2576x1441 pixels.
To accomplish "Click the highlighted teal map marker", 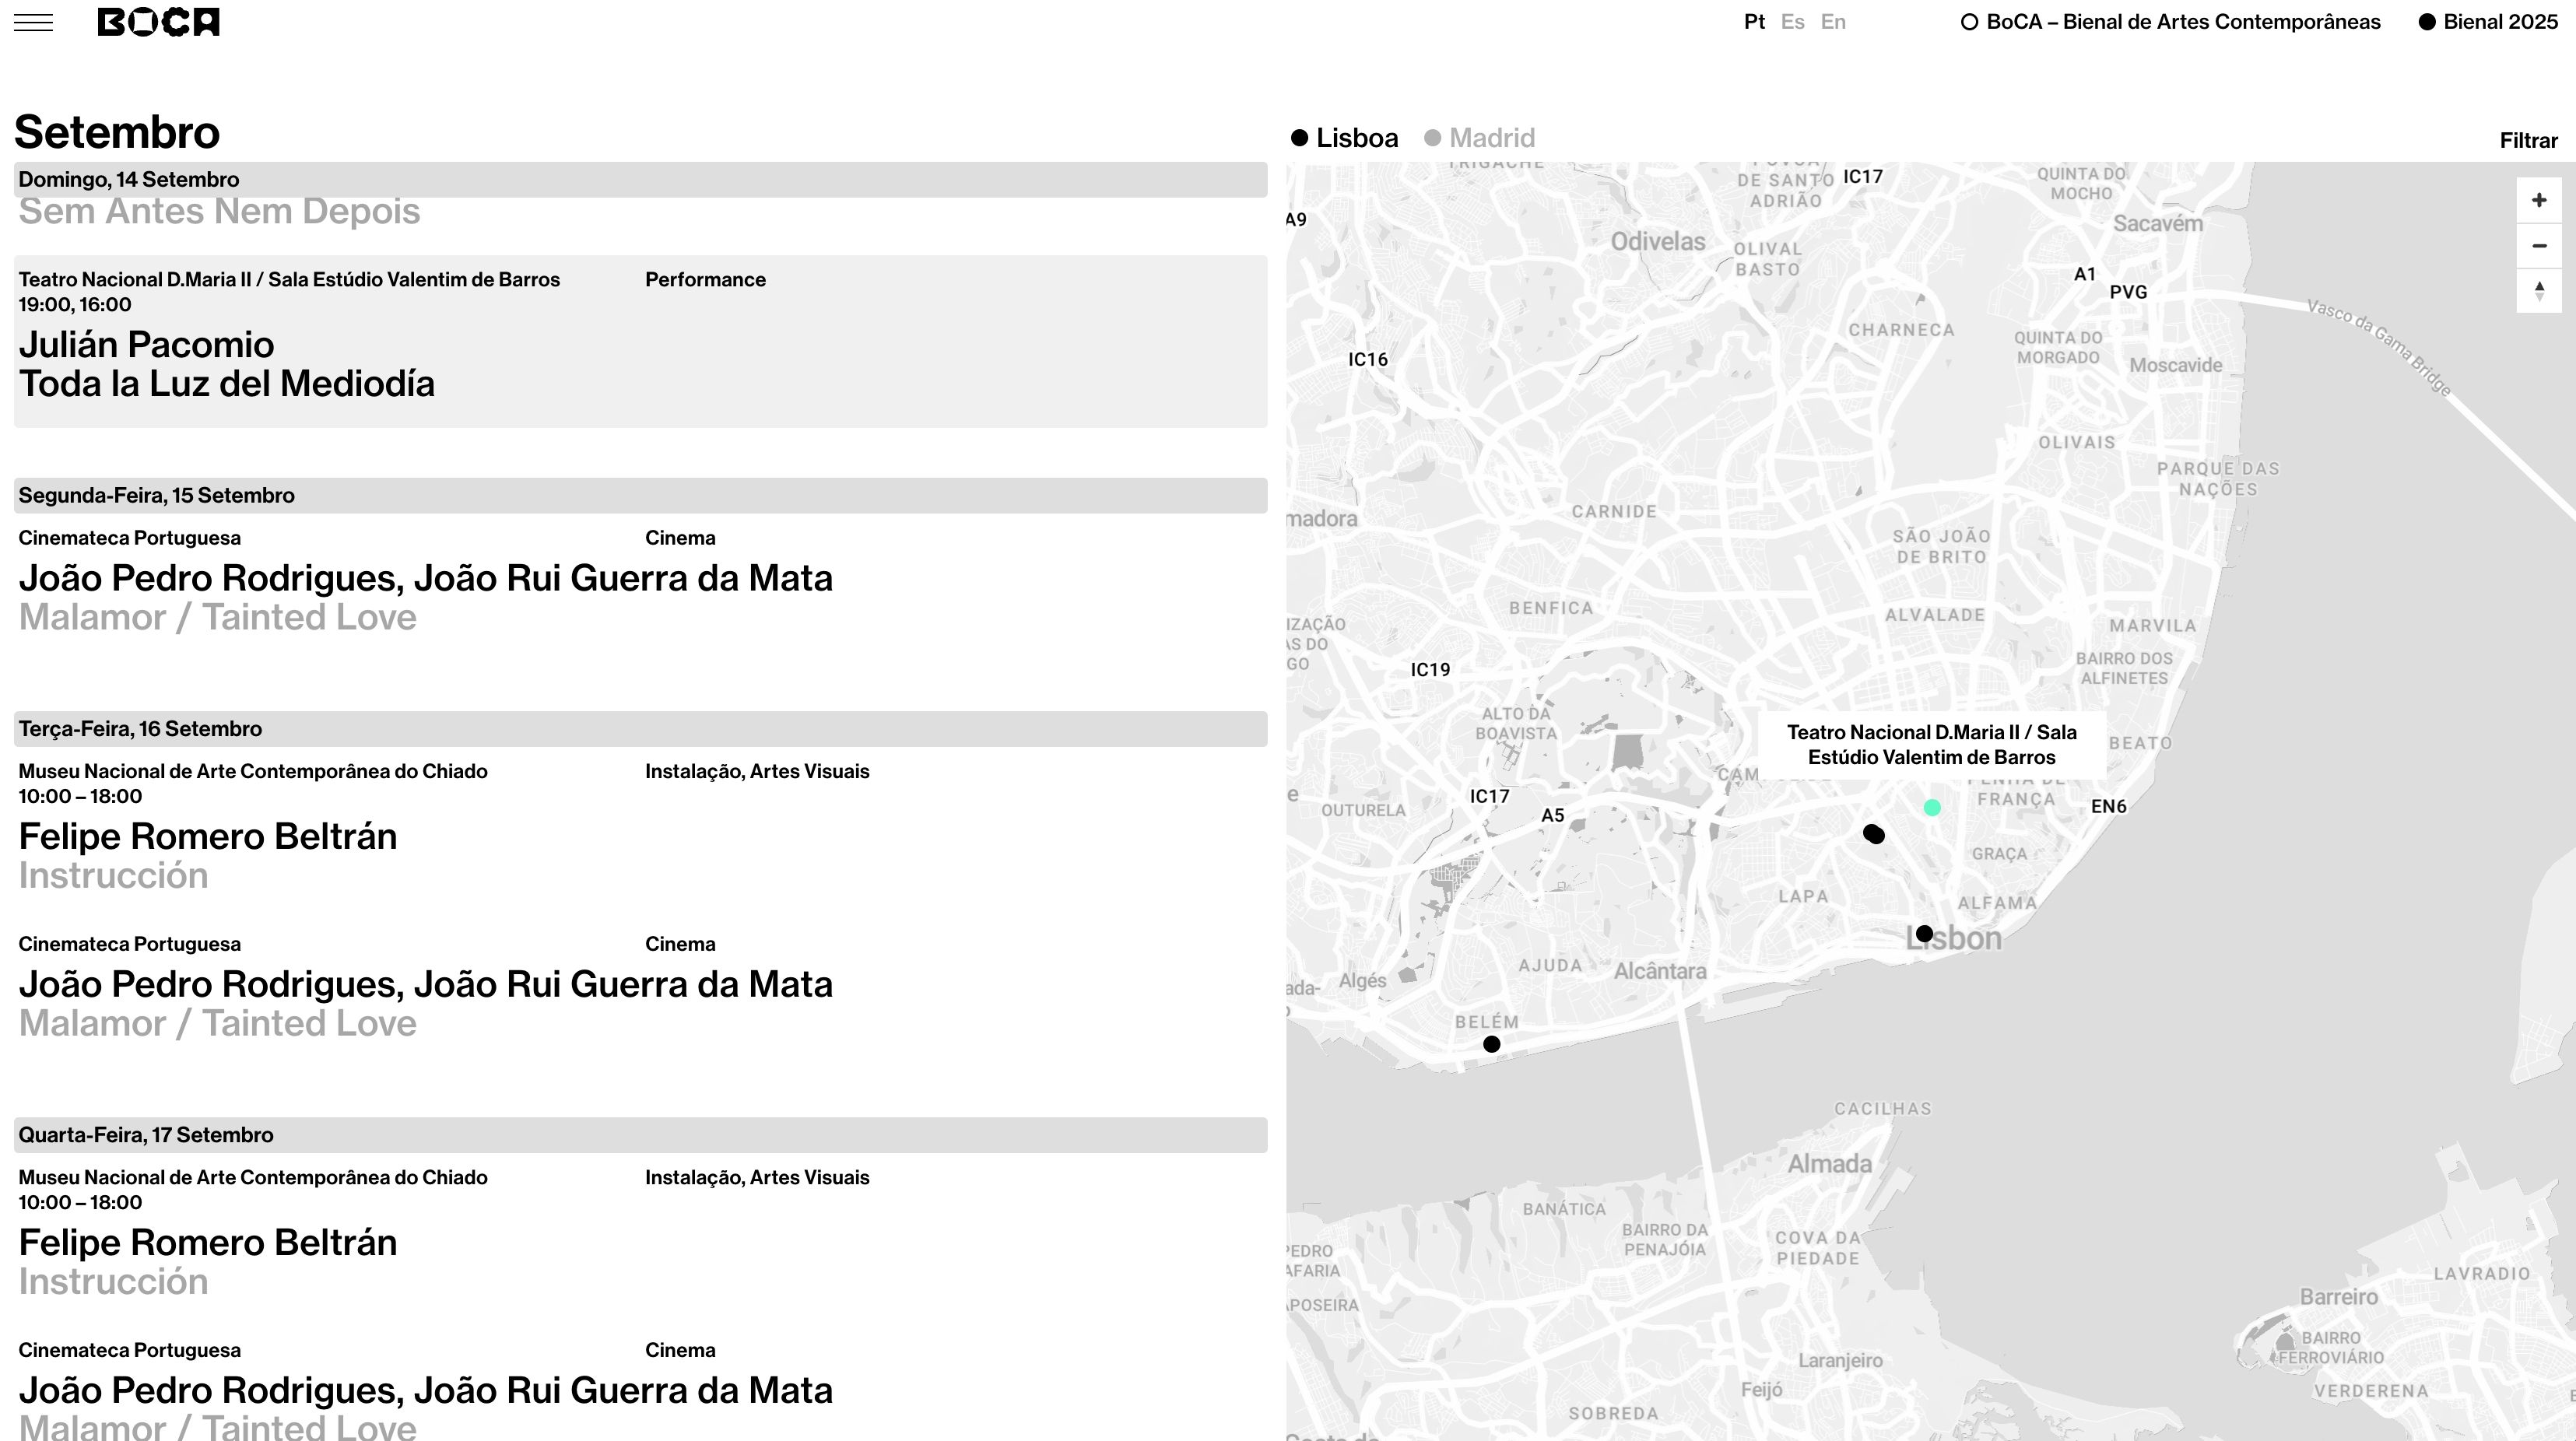I will (1932, 807).
